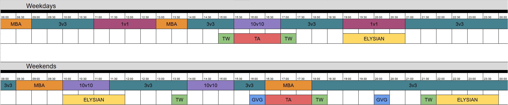Select the weekend orange MBA block at 17:00
The height and width of the screenshot is (105, 508).
288,85
